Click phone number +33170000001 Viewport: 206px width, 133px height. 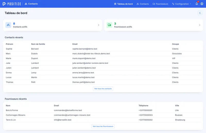pos(145,110)
